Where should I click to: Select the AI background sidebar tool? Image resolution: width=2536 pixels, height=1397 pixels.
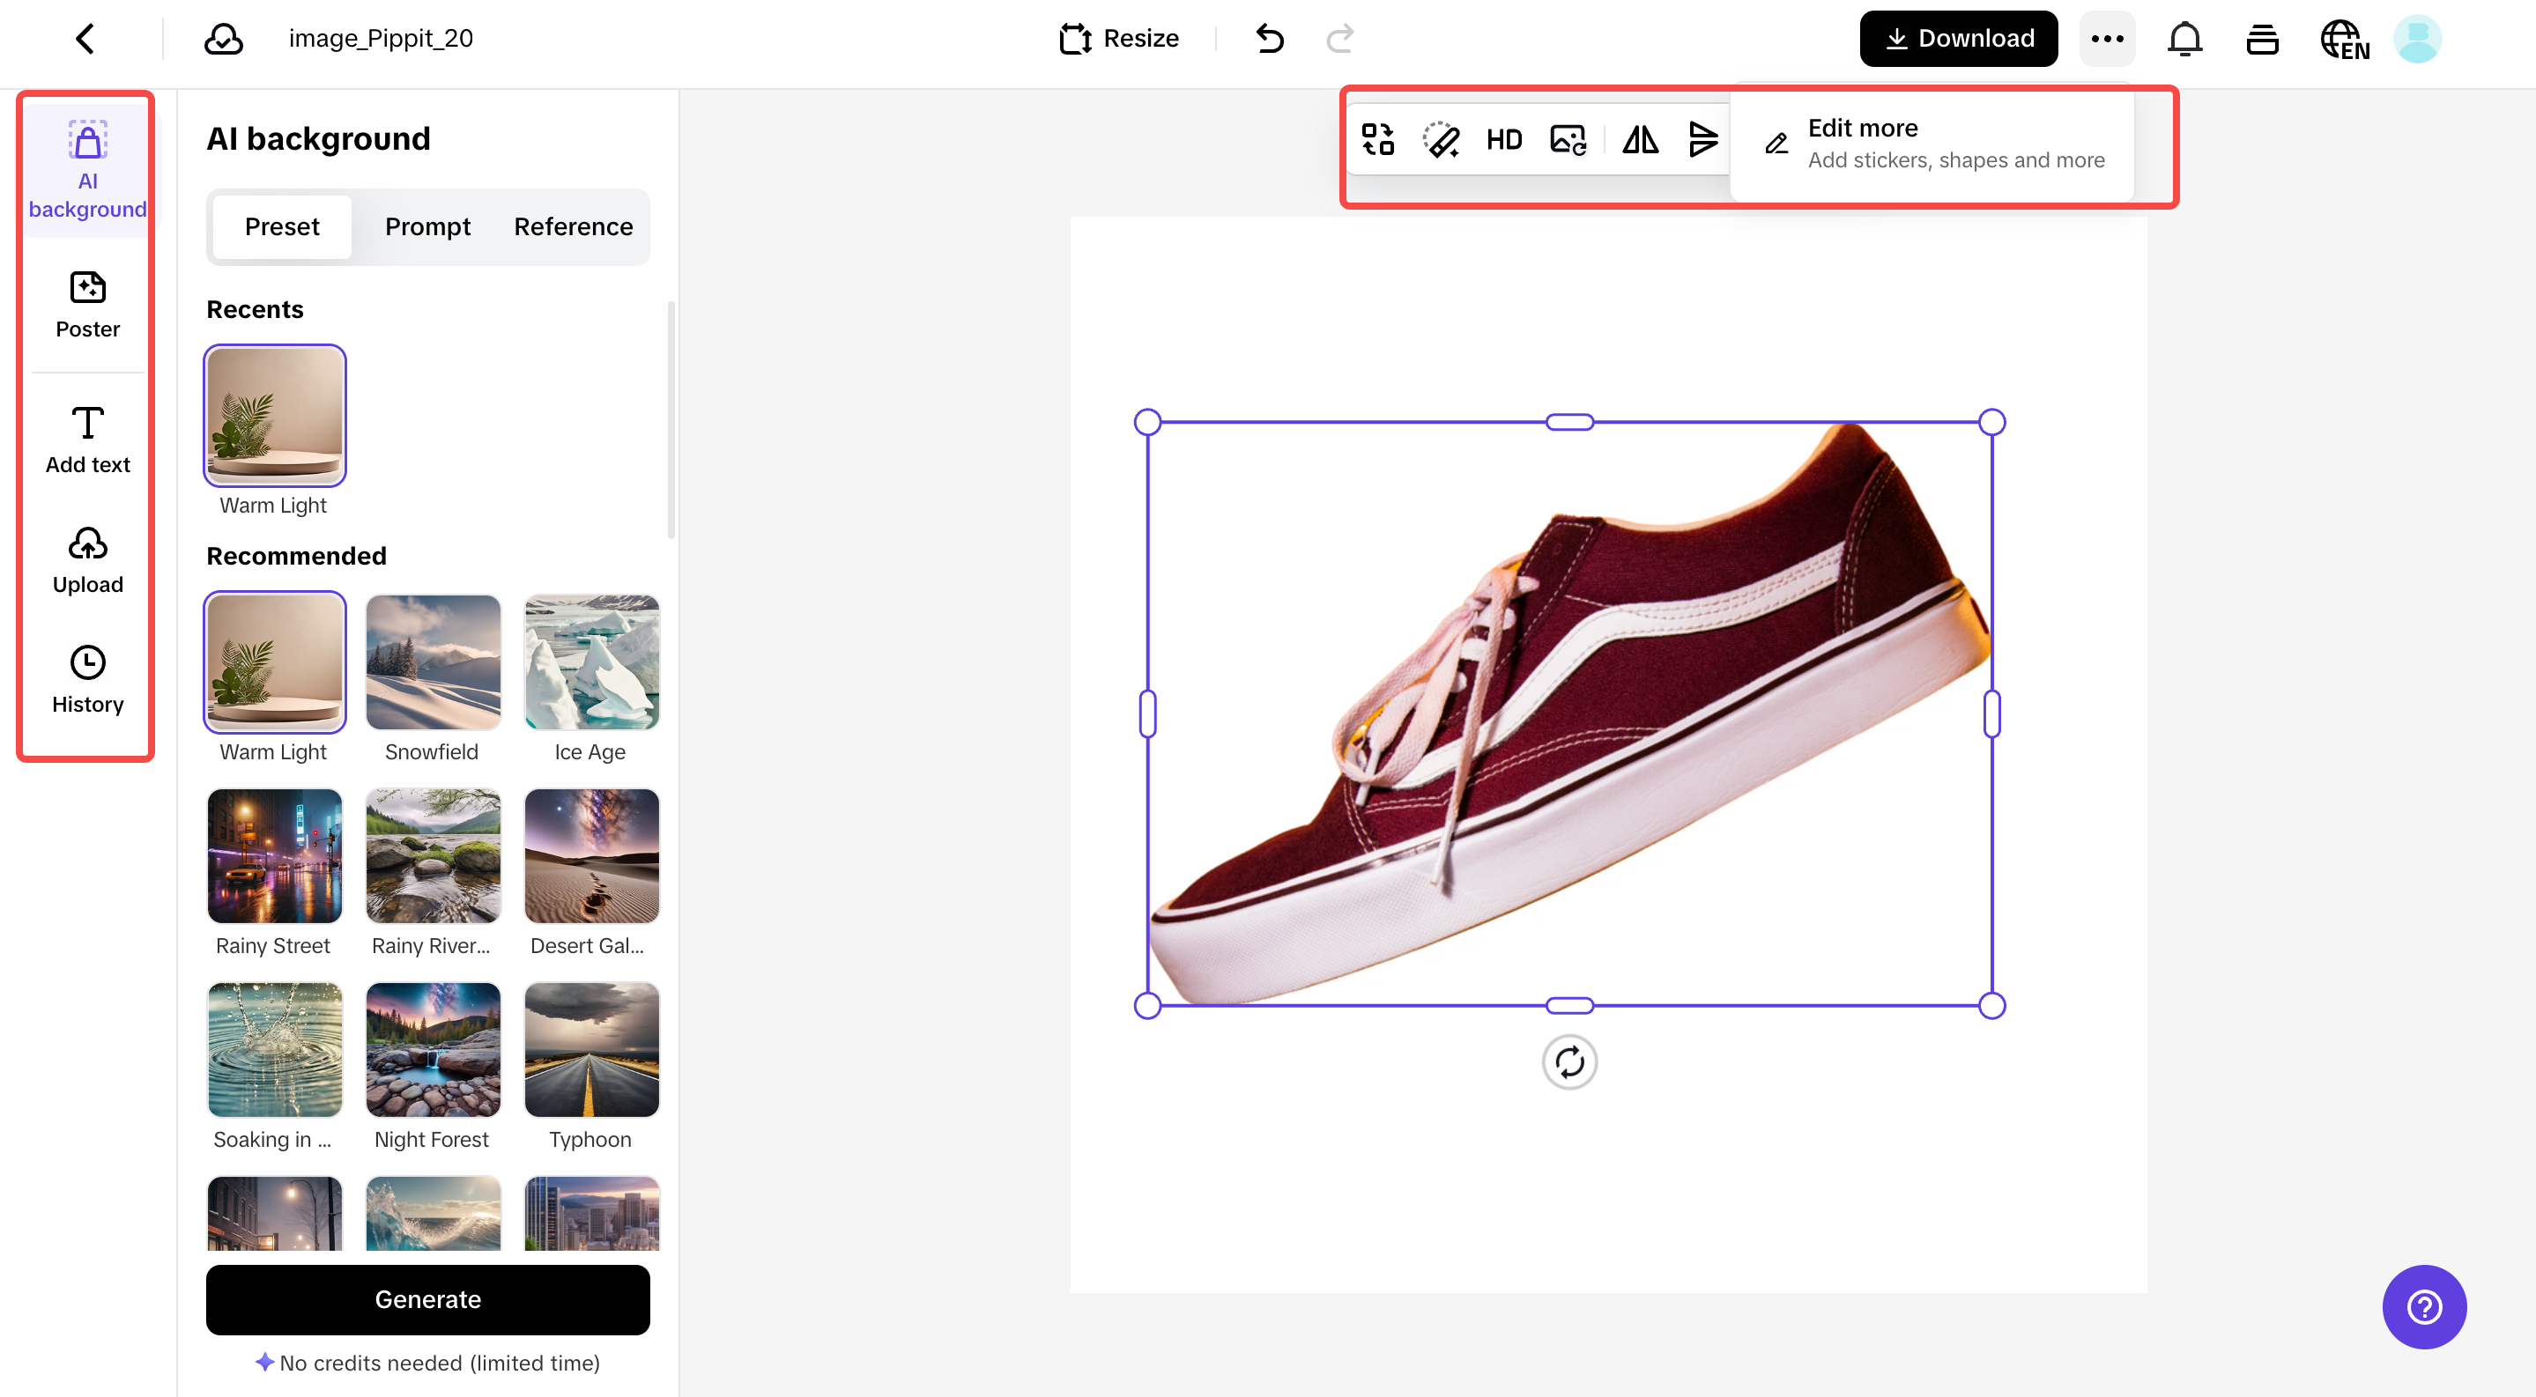coord(87,169)
